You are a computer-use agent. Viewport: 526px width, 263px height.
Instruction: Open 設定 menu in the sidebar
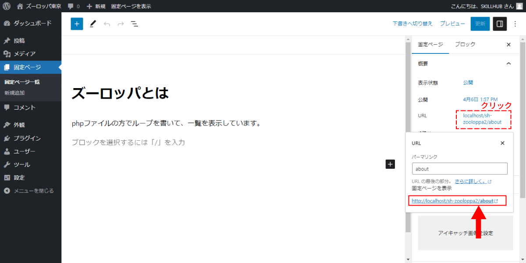pyautogui.click(x=31, y=178)
